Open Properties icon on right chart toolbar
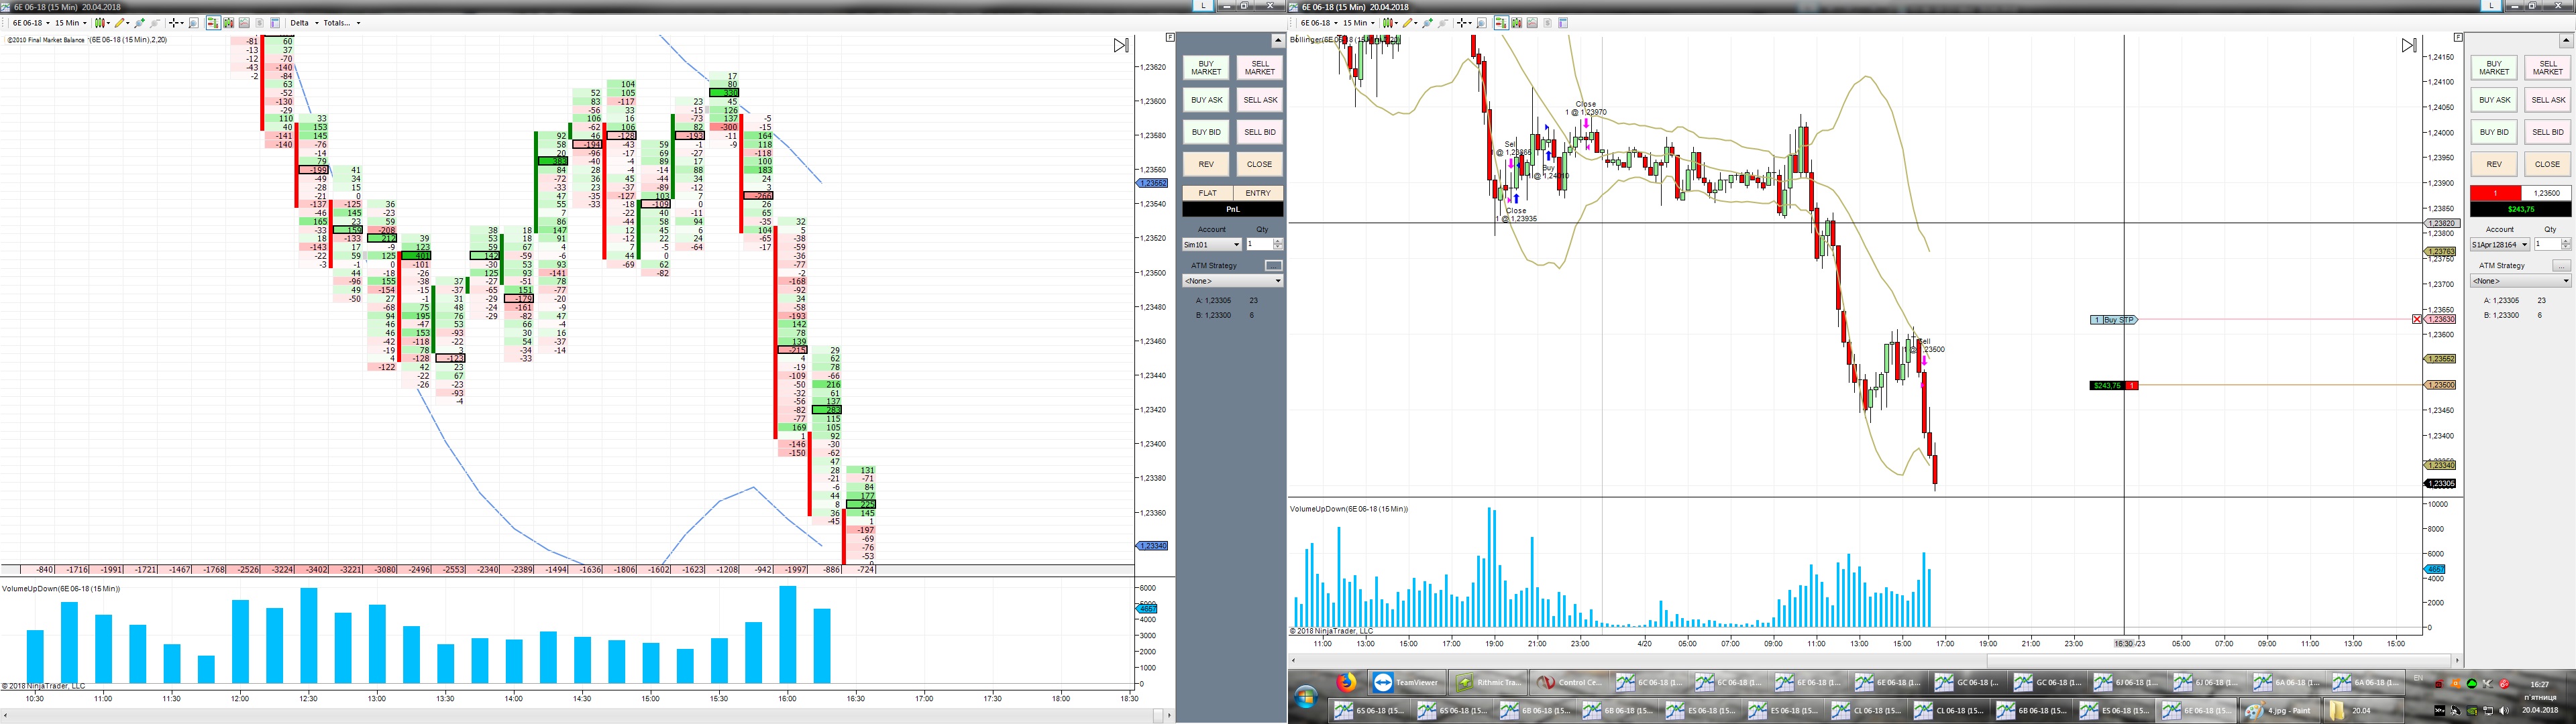 pyautogui.click(x=1563, y=22)
